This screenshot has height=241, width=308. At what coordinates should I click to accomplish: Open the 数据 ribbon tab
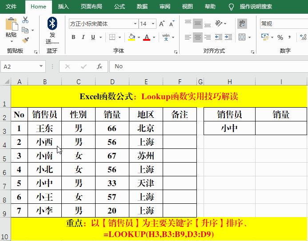click(x=142, y=7)
